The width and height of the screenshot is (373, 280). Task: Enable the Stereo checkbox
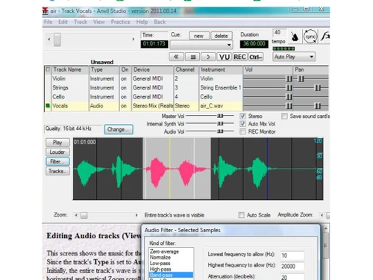point(242,116)
